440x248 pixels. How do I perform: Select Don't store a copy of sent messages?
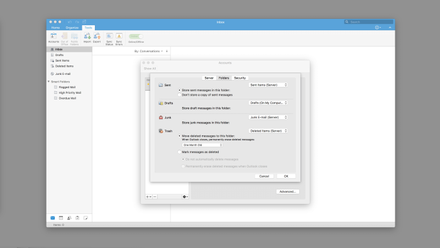[x=179, y=95]
